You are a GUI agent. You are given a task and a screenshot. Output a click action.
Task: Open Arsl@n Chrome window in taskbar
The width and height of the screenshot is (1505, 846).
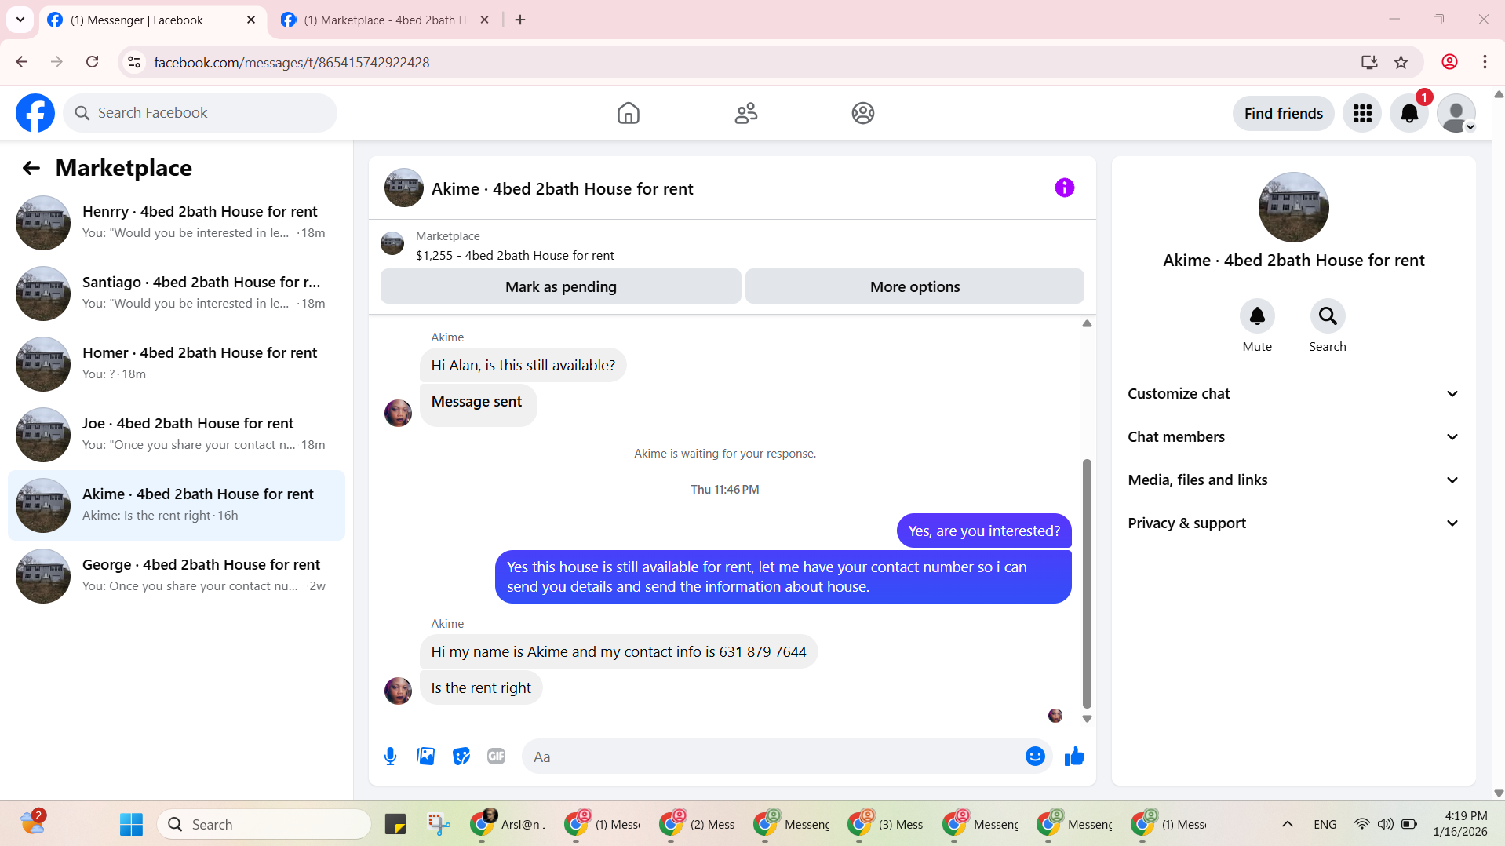click(508, 824)
